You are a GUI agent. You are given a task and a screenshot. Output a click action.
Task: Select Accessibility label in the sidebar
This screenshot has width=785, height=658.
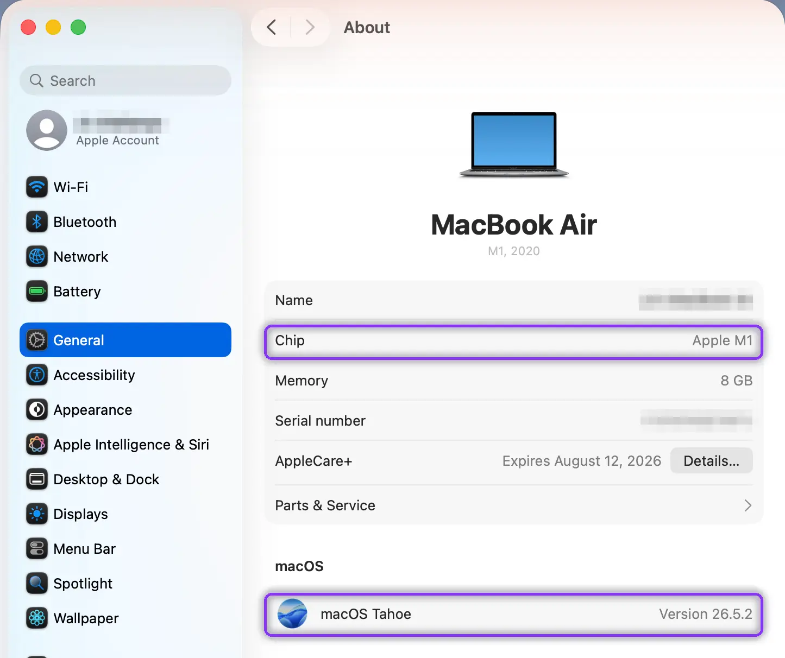pos(94,375)
